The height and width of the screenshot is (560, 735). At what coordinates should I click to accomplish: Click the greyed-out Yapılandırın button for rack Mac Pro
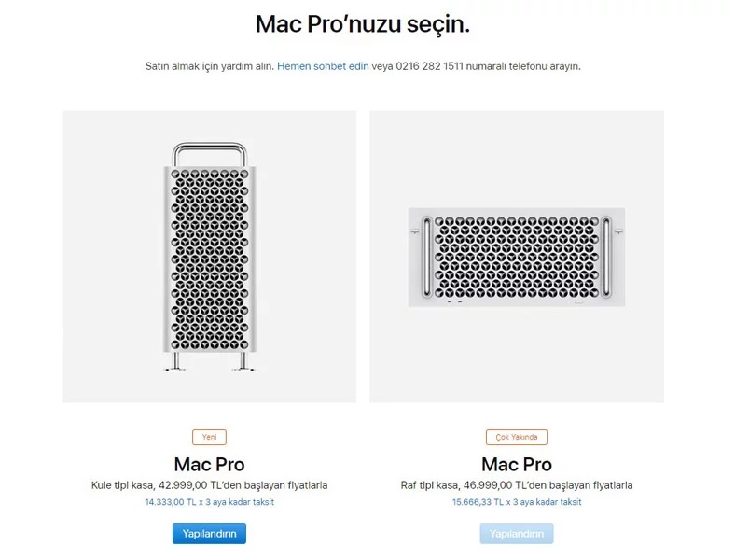(x=517, y=534)
